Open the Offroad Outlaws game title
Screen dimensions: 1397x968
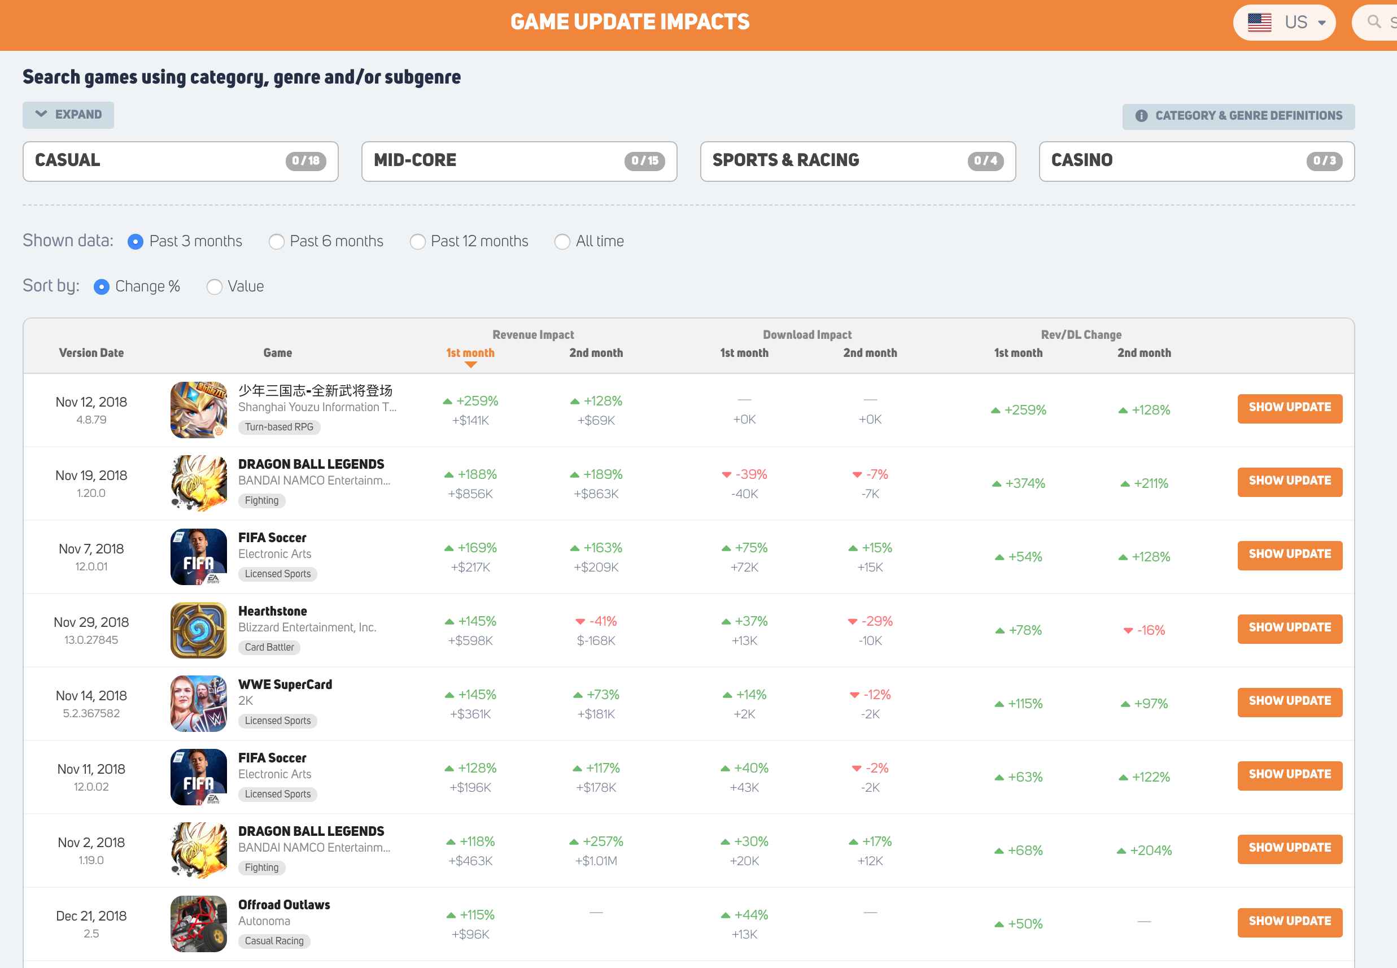pyautogui.click(x=285, y=905)
